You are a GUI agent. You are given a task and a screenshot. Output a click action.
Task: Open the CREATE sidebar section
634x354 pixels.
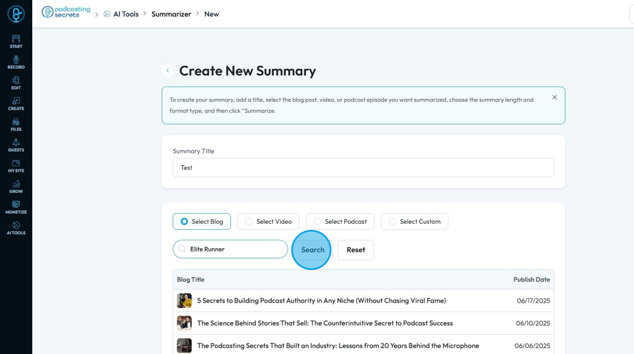[x=16, y=103]
